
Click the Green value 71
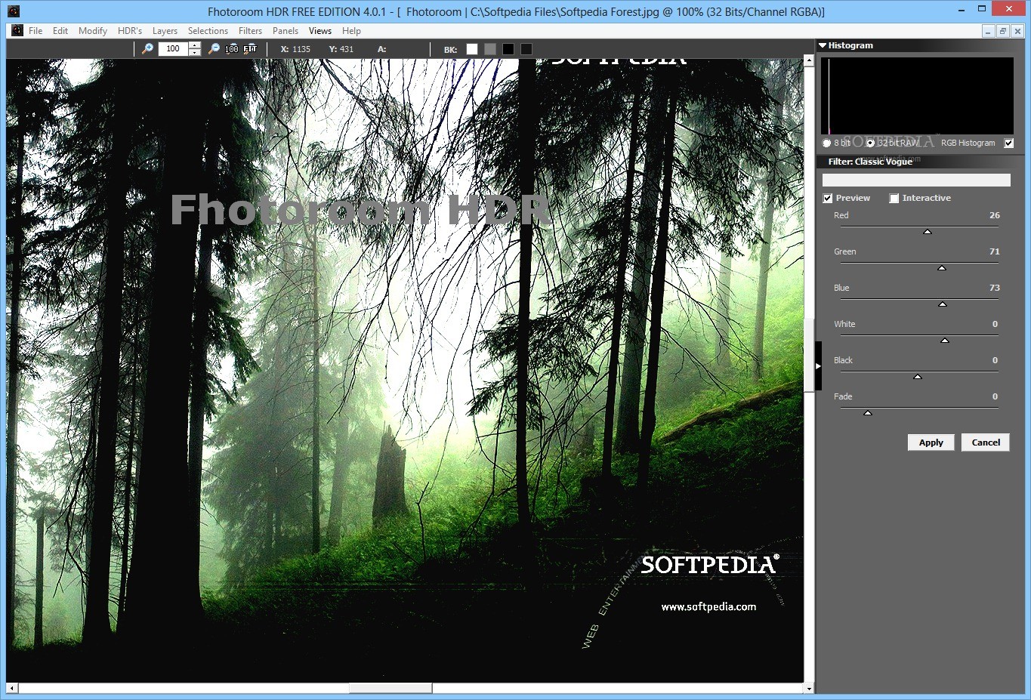[x=994, y=251]
